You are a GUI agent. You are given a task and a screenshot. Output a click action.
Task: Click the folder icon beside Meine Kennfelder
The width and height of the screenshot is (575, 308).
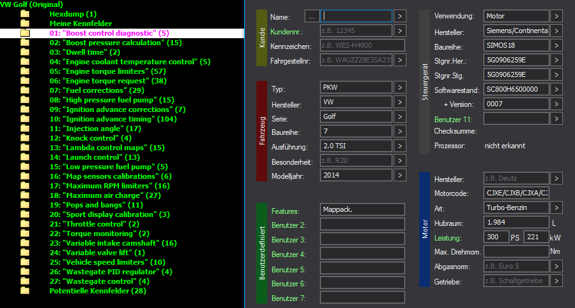point(25,24)
